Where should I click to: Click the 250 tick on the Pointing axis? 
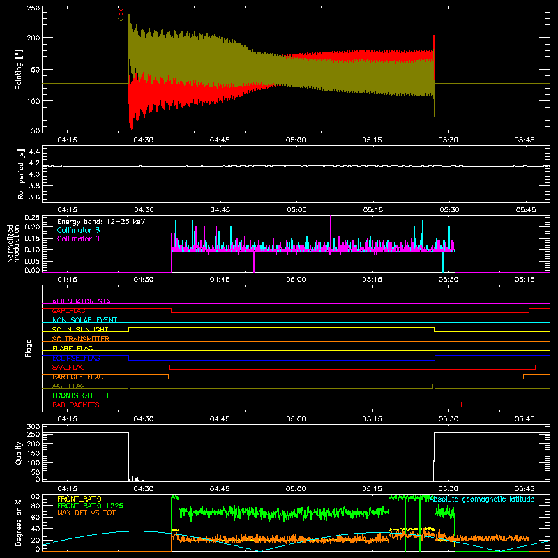(33, 8)
